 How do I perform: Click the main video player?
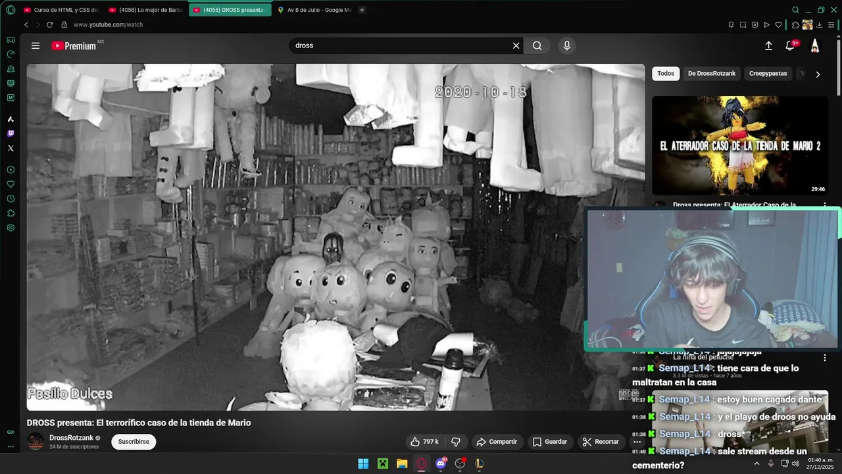pyautogui.click(x=335, y=237)
